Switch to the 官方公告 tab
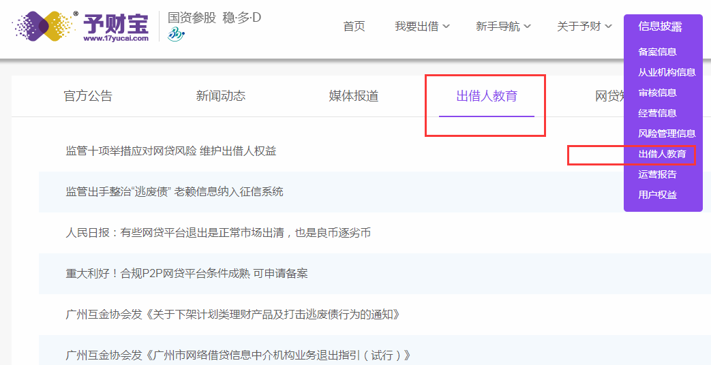 88,96
